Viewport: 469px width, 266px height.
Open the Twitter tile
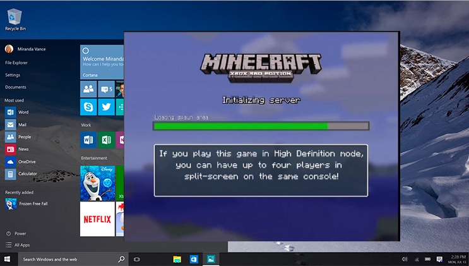click(106, 107)
